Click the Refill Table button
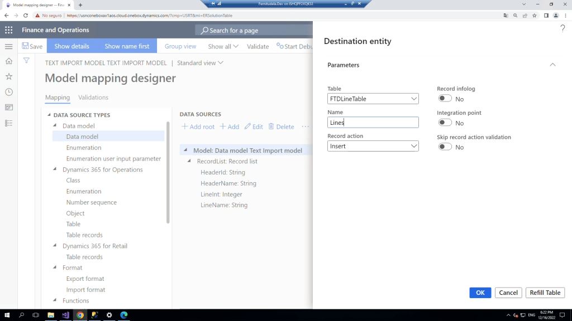Viewport: 572px width, 321px height. coord(545,293)
